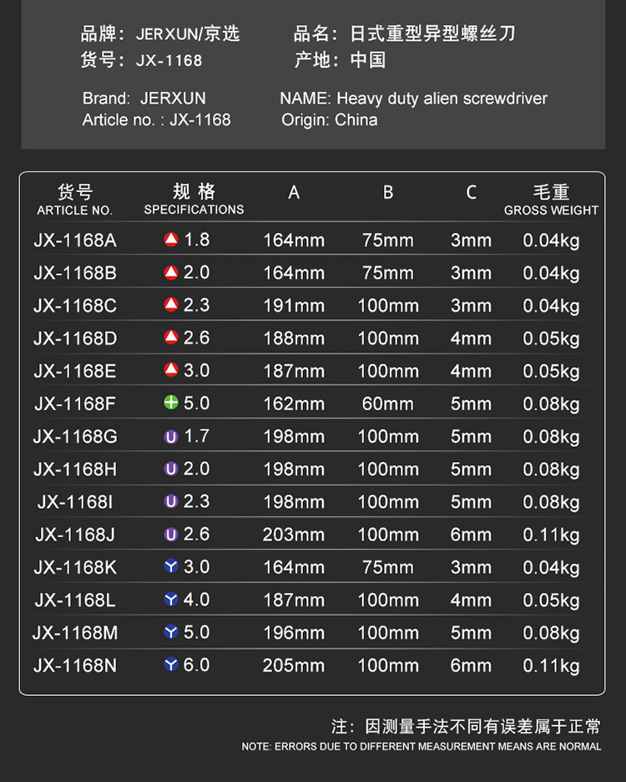Select the Origin: China text
The height and width of the screenshot is (782, 626).
click(330, 120)
